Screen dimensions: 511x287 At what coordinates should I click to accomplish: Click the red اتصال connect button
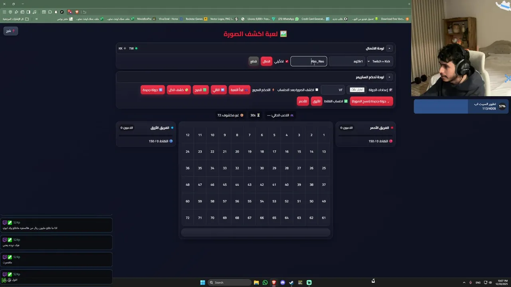[x=266, y=61]
